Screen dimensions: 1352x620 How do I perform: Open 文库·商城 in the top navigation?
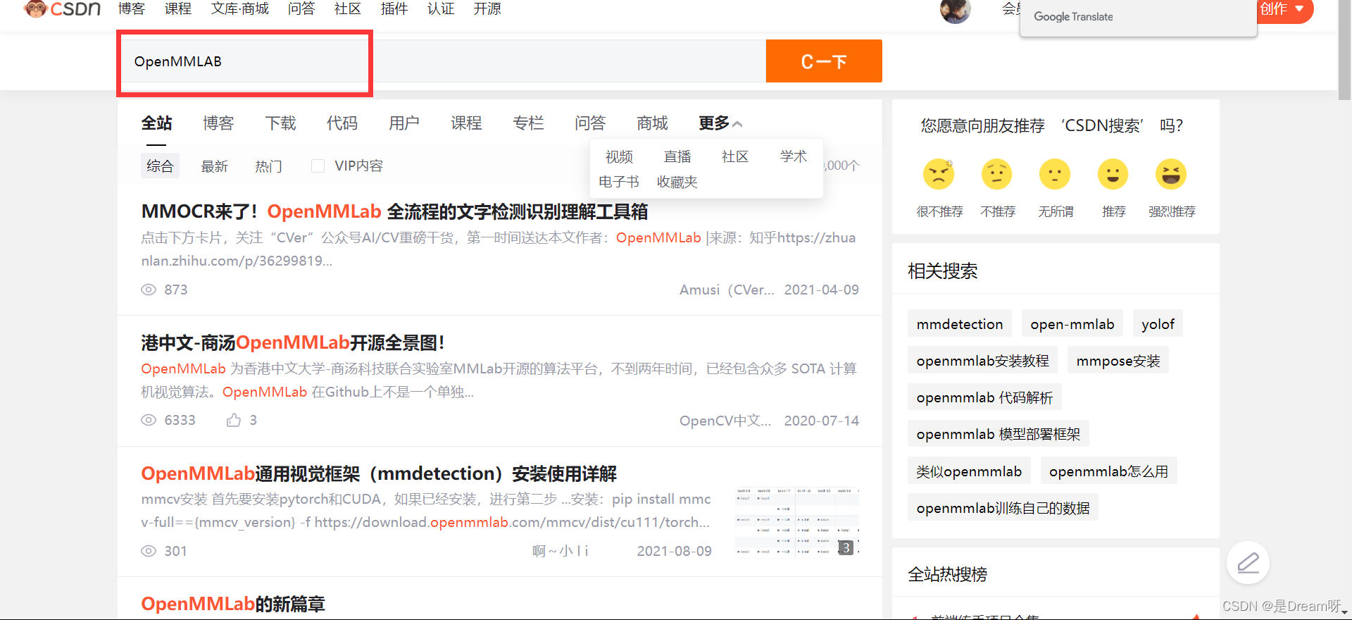tap(240, 8)
